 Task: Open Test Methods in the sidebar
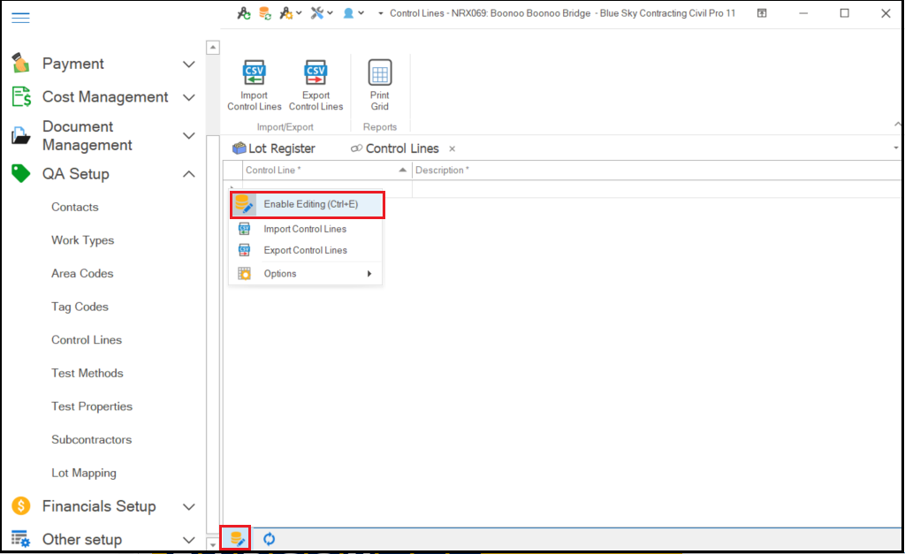[87, 373]
